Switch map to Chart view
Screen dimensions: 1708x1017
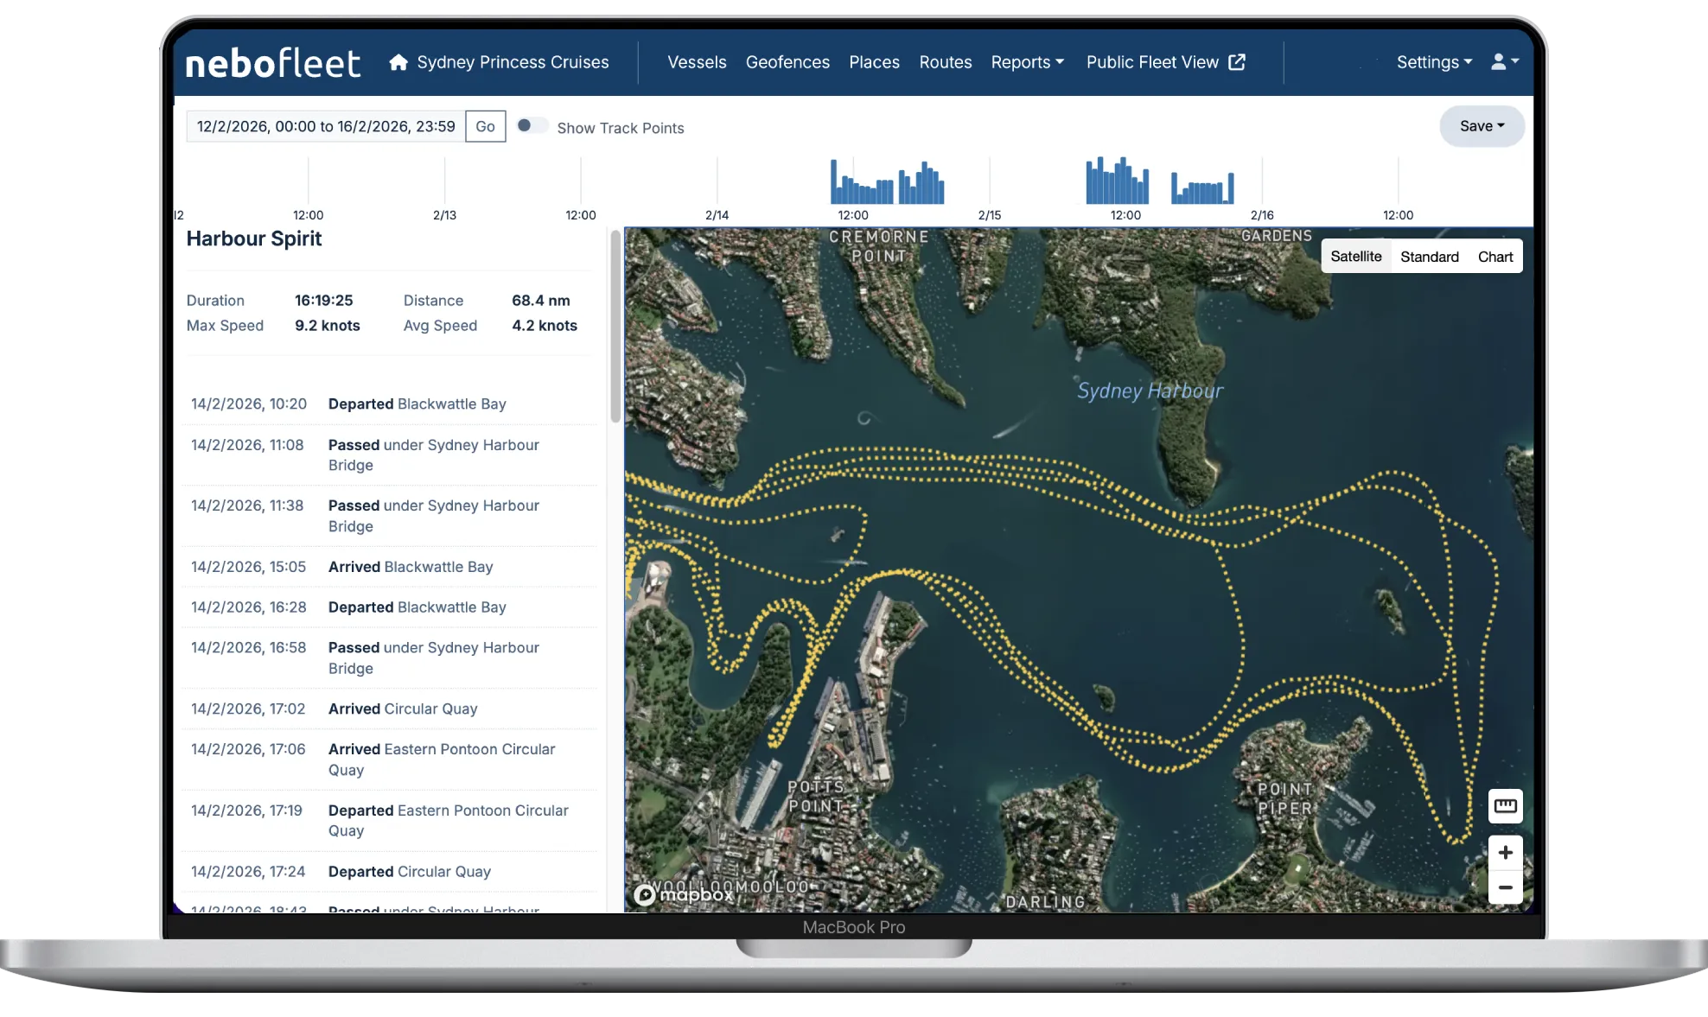1494,257
